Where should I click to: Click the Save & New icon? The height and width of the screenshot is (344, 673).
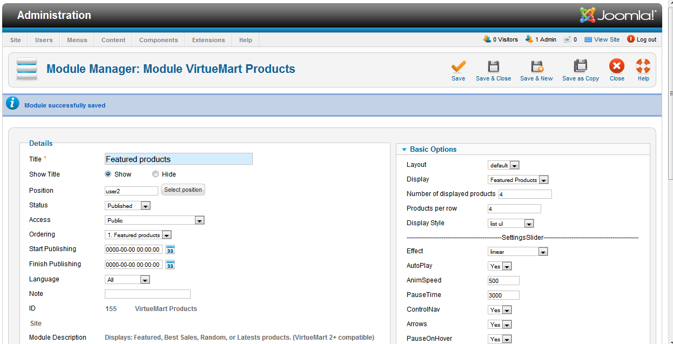(536, 66)
